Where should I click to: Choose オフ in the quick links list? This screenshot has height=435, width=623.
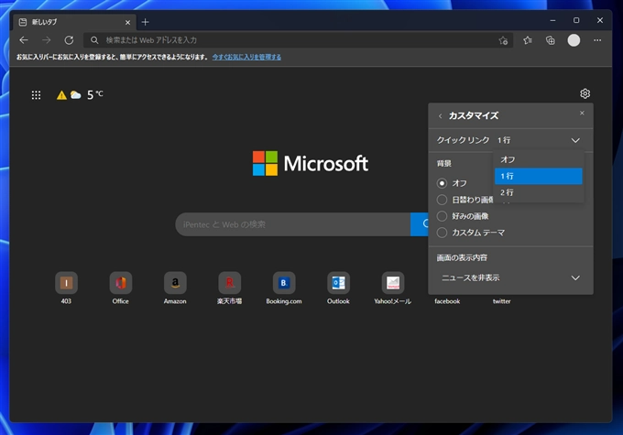tap(539, 159)
